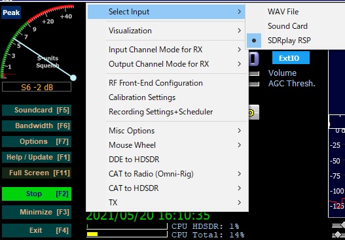Open Recording Settings+Scheduler

pos(166,112)
